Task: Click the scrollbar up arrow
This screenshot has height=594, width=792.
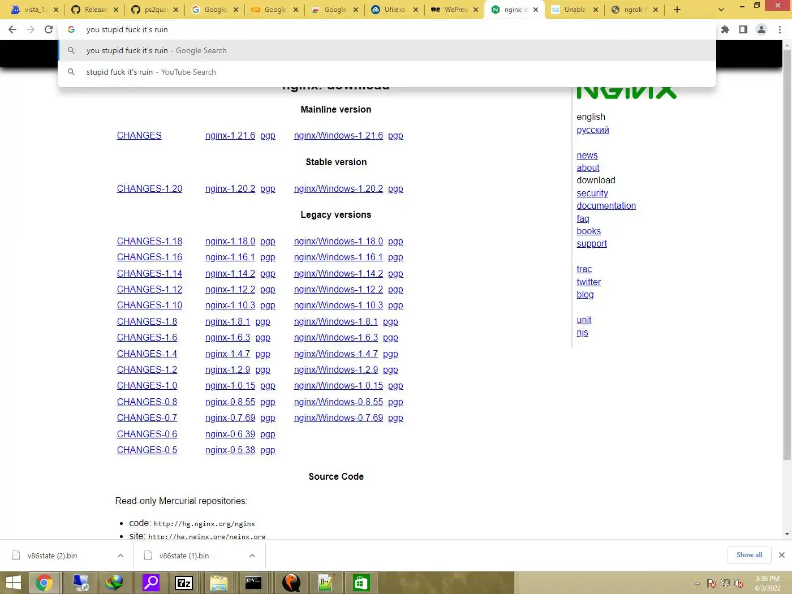Action: (x=787, y=45)
